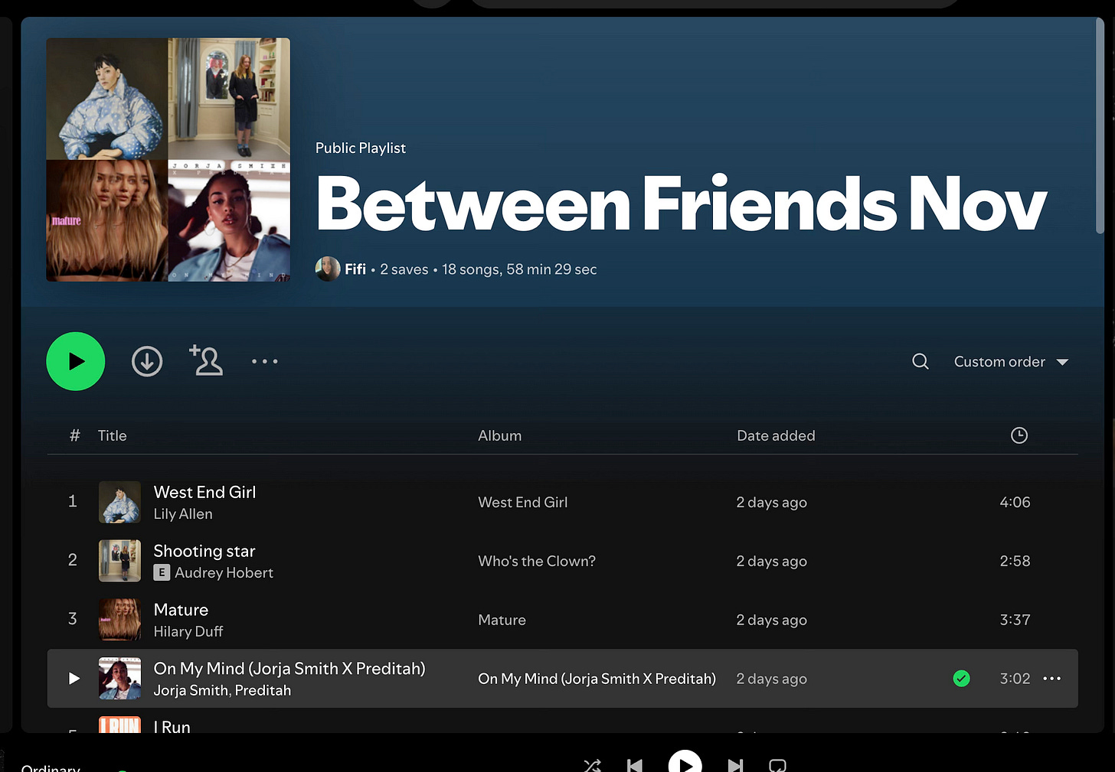The image size is (1115, 772).
Task: Click the 2:58 duration of Shooting star
Action: (1015, 561)
